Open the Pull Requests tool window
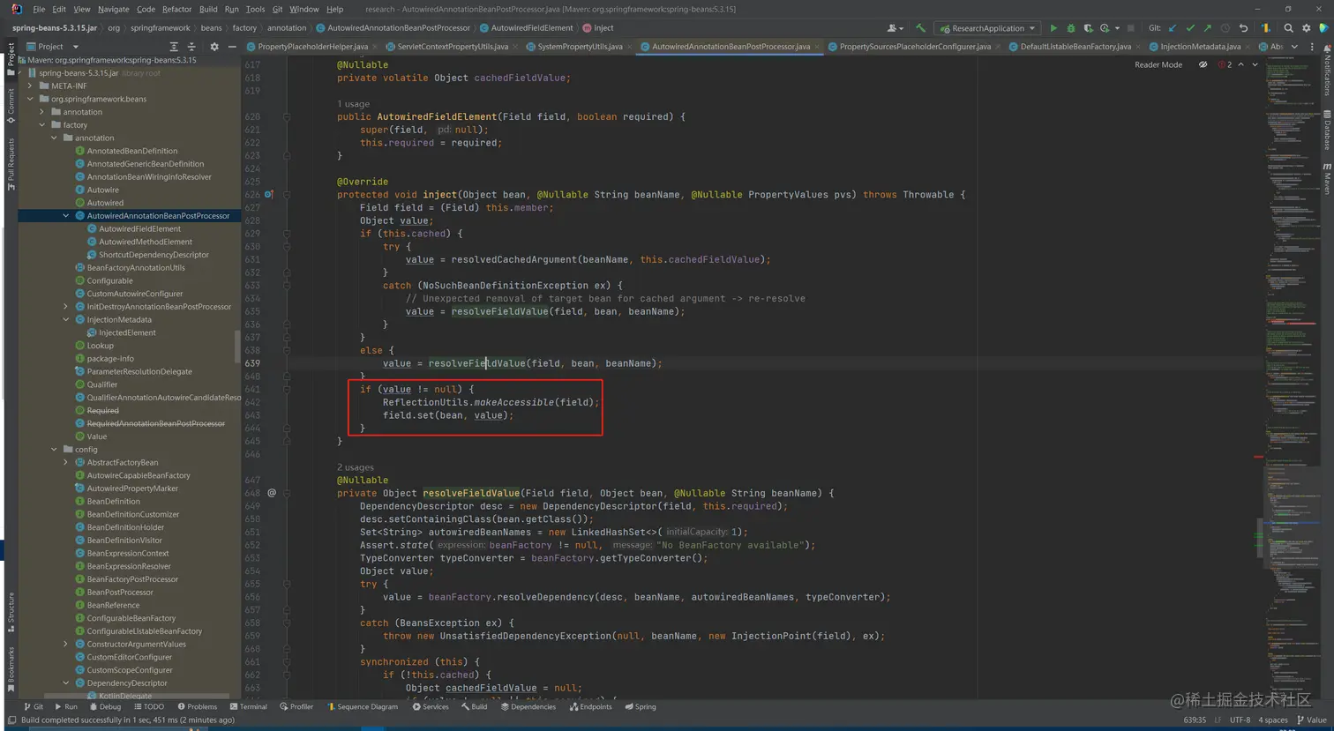The height and width of the screenshot is (731, 1334). pyautogui.click(x=11, y=164)
